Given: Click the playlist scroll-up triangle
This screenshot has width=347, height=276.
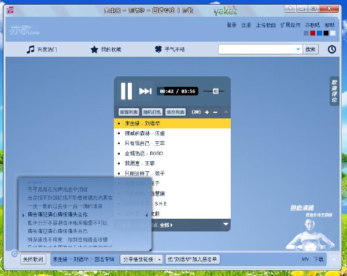Looking at the screenshot, I should click(226, 112).
